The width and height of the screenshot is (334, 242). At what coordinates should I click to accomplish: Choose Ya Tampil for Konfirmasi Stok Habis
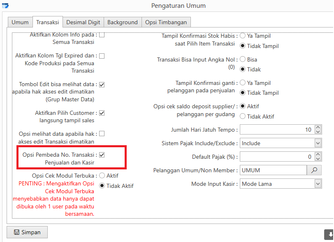(243, 36)
